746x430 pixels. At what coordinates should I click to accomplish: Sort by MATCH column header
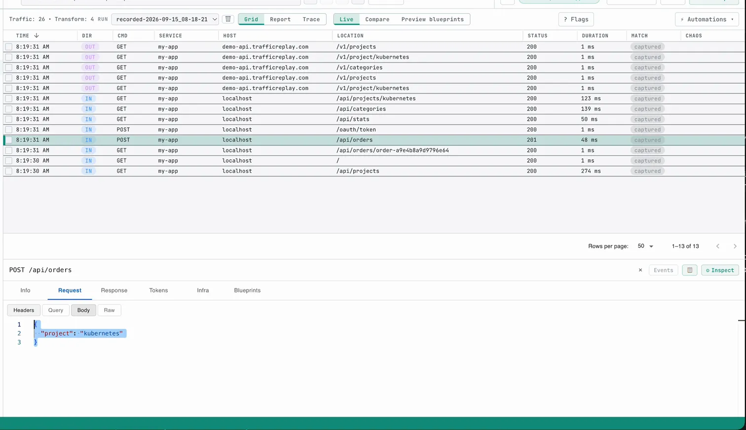(639, 36)
